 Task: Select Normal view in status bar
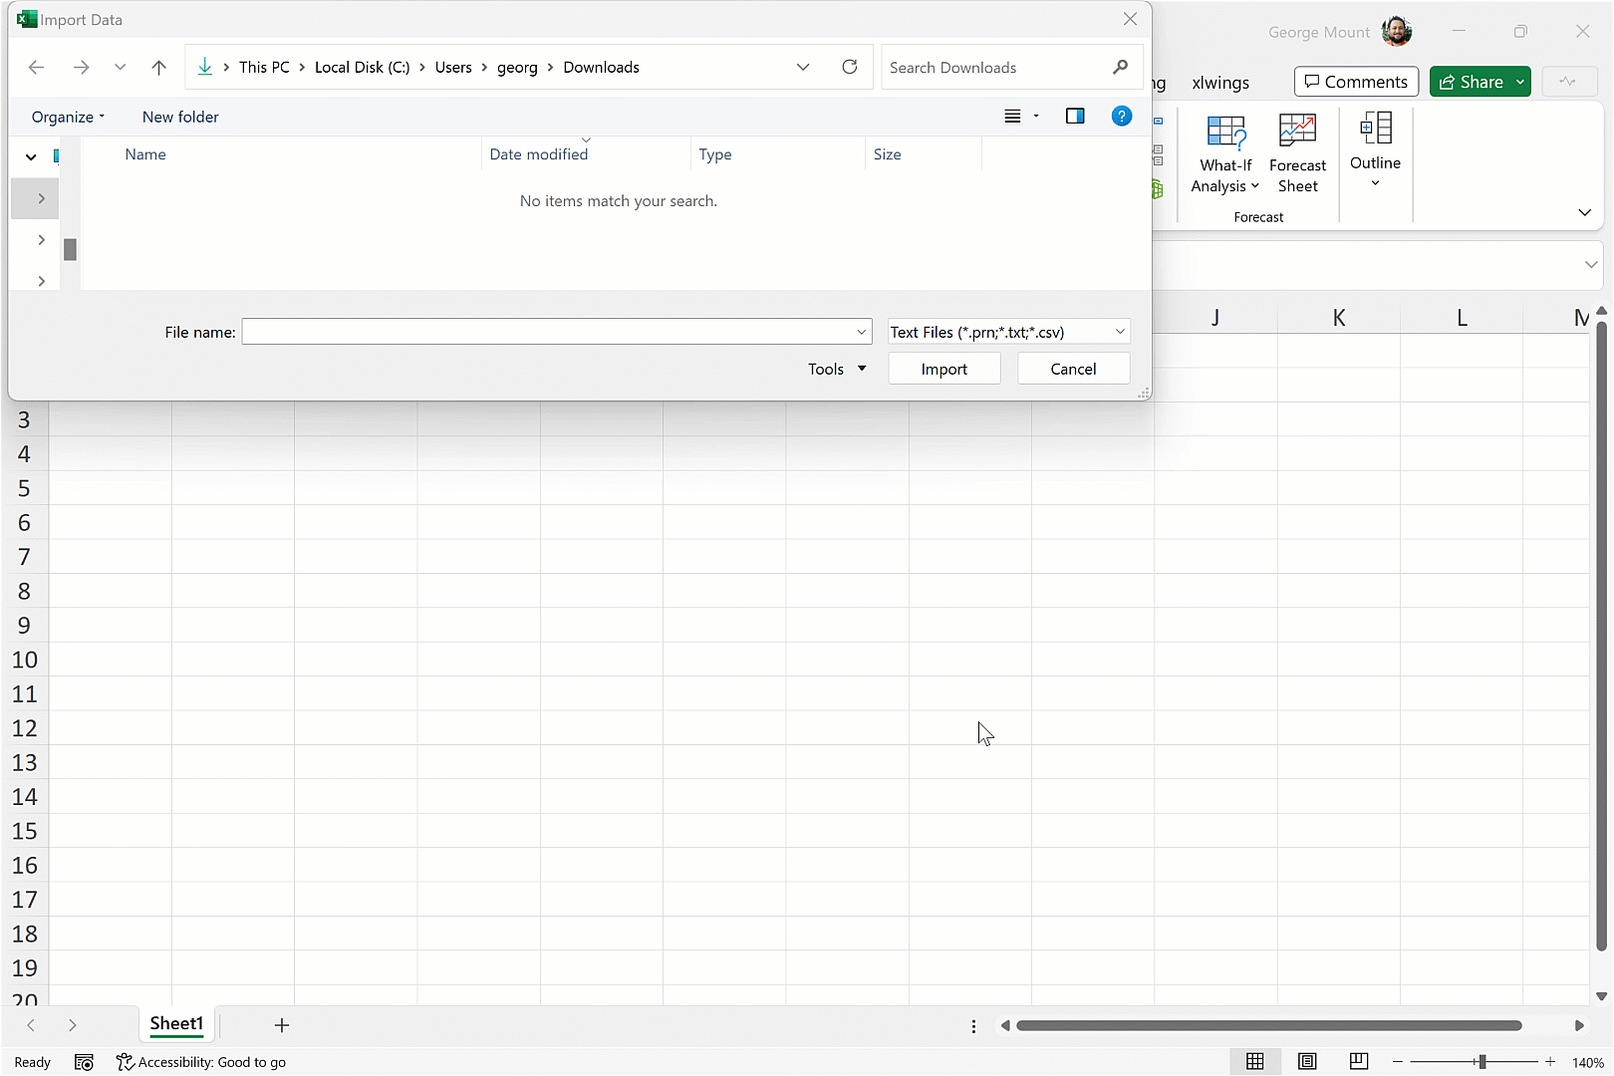(x=1255, y=1061)
